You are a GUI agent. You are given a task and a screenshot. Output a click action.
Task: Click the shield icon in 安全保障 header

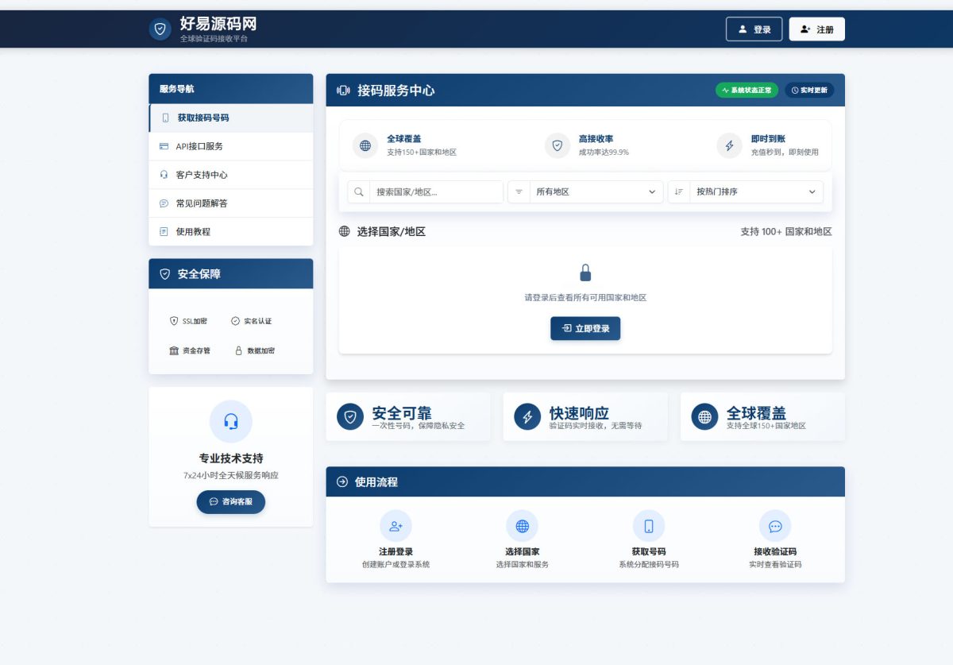click(x=165, y=274)
